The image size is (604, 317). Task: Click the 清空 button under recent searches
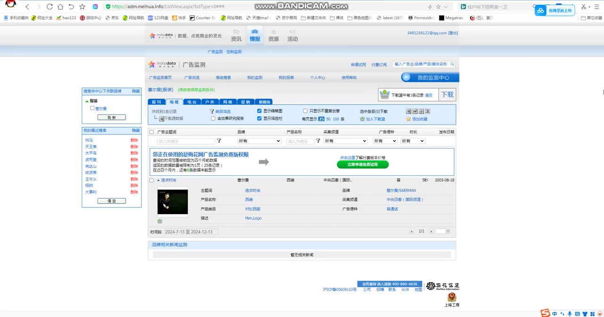click(x=111, y=201)
